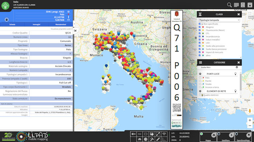Uncheck the Vapori di mercurio checkbox
Screen dimensions: 254x142
coord(200,52)
